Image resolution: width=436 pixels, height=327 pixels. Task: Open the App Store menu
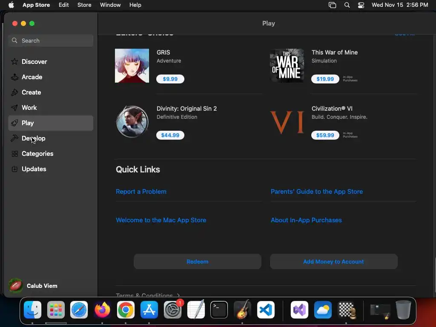(36, 5)
